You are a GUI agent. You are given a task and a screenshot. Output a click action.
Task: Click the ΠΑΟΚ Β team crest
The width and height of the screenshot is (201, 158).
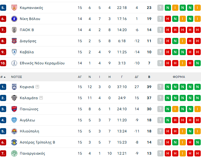coord(14,30)
